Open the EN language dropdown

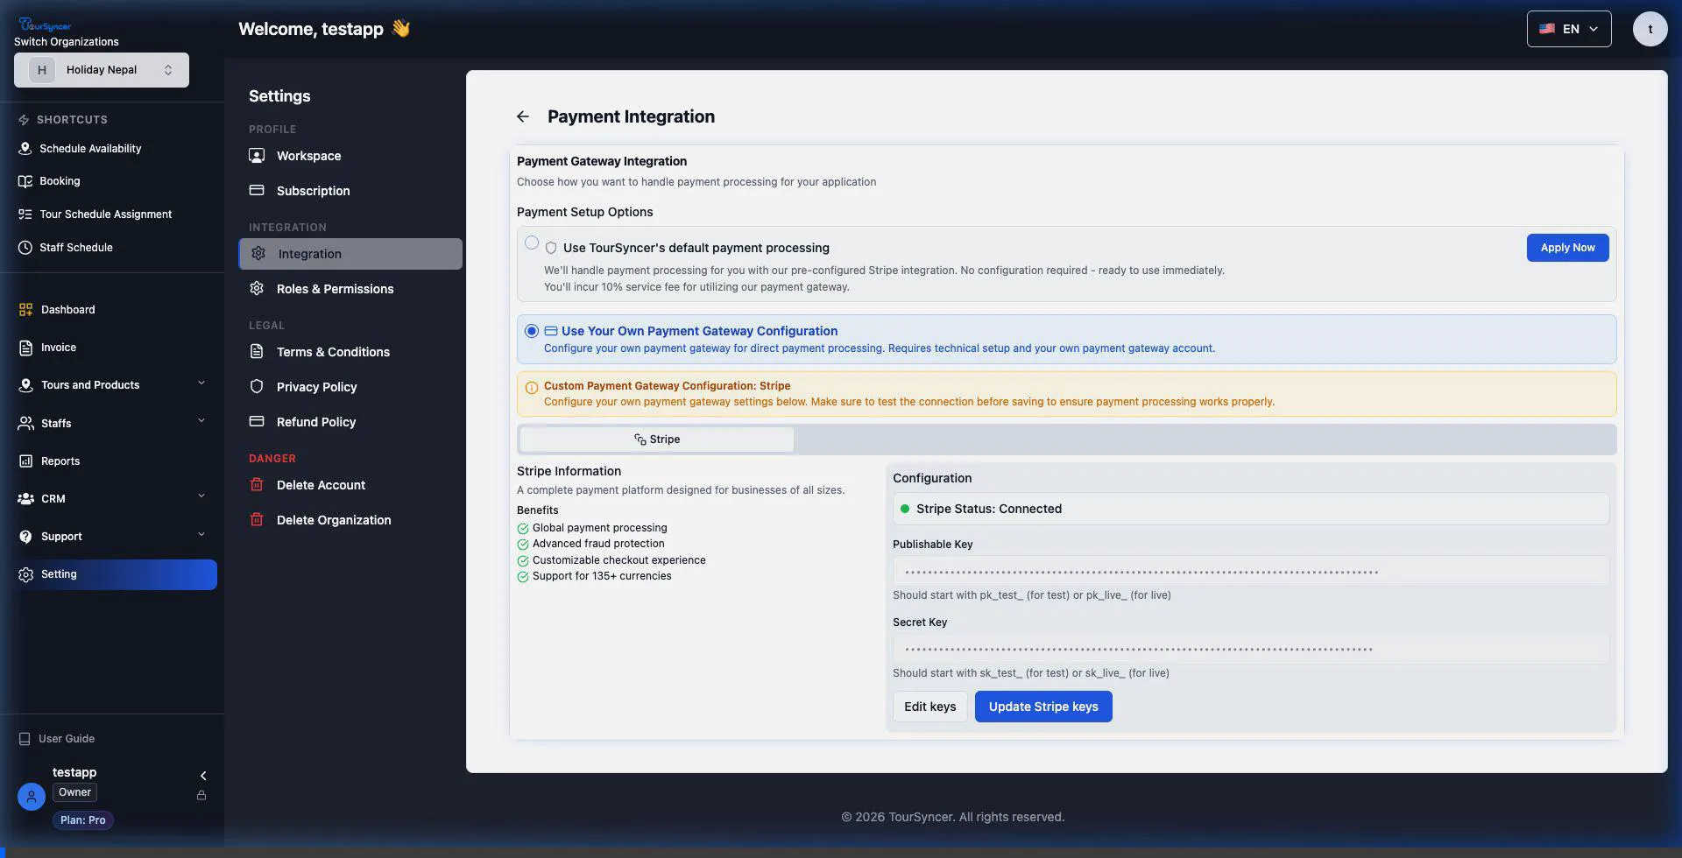click(x=1568, y=28)
